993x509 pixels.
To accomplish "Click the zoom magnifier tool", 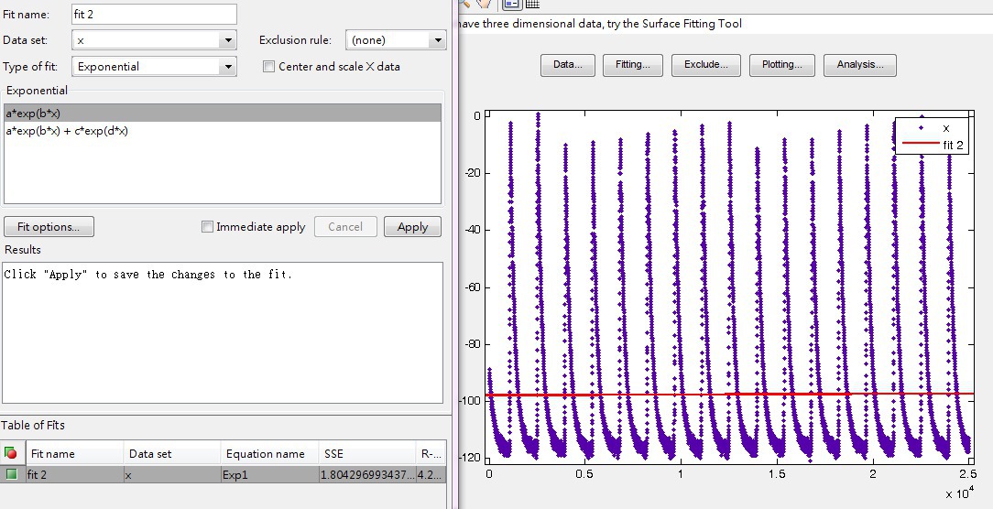I will pos(464,5).
